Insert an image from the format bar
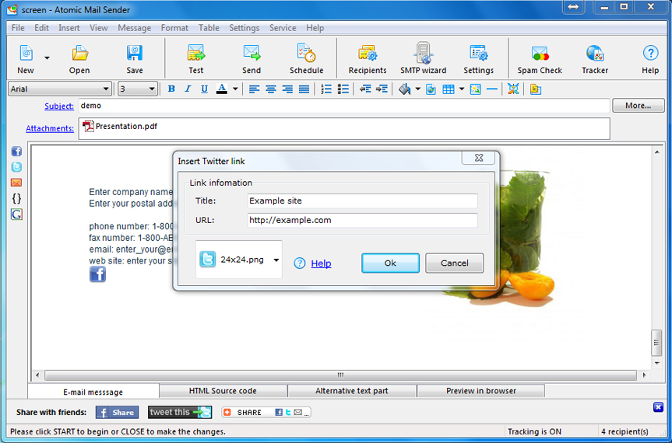 475,89
